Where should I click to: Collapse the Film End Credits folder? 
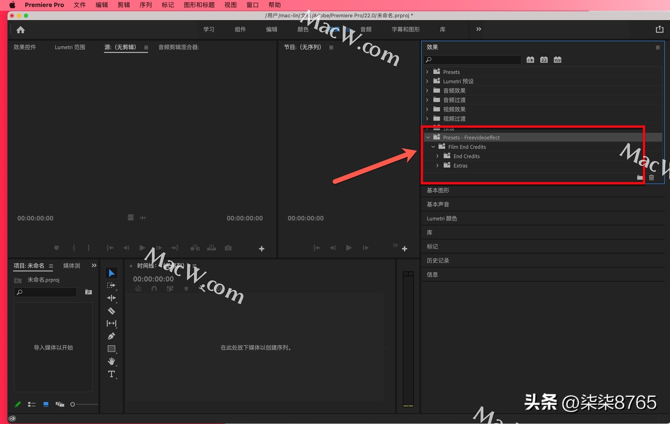tap(433, 147)
